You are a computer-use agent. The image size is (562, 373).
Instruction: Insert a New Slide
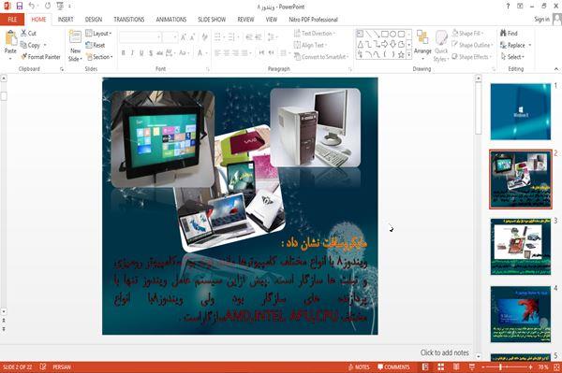[75, 46]
